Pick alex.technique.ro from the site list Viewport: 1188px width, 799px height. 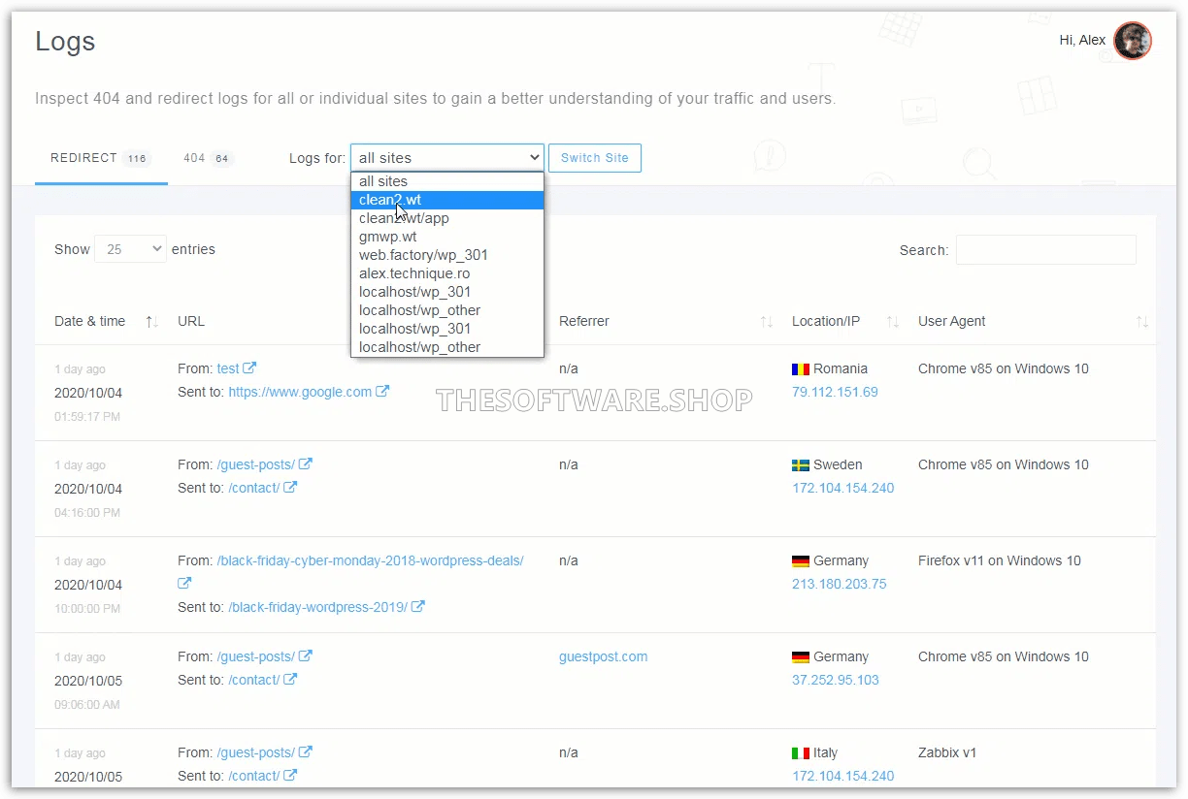pyautogui.click(x=414, y=273)
